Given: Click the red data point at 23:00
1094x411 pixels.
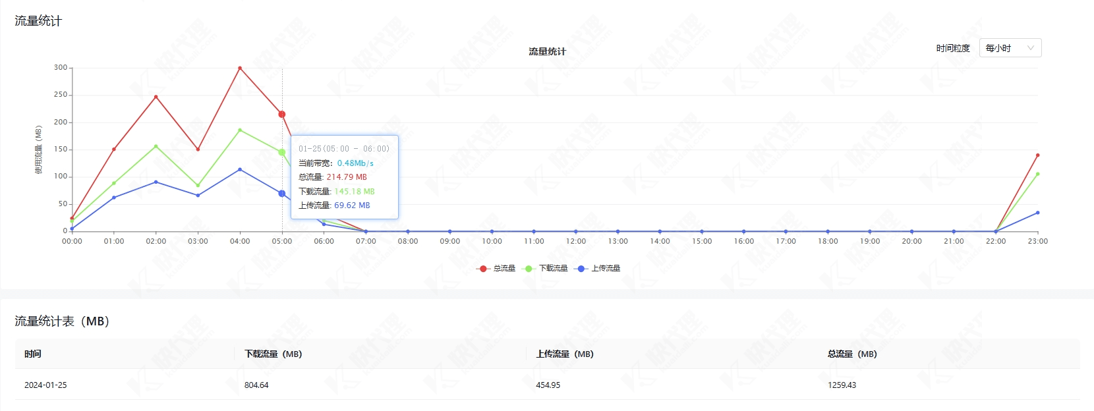Looking at the screenshot, I should click(x=1037, y=155).
